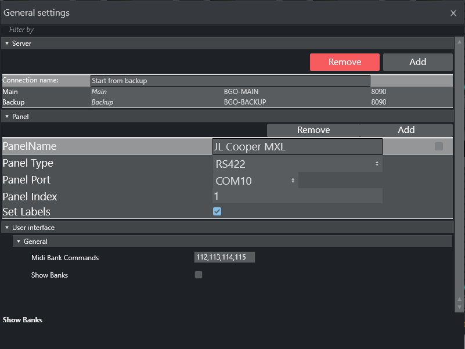Screen dimensions: 465x349
Task: Collapse the Server section
Action: point(7,44)
